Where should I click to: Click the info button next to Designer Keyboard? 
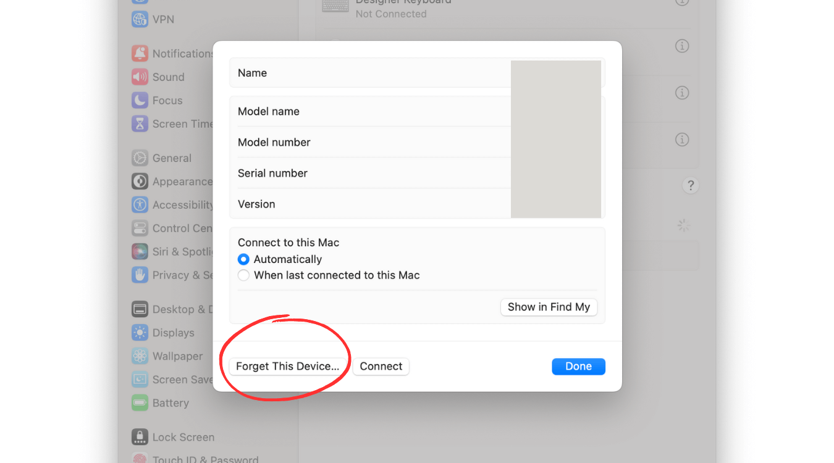(681, 2)
